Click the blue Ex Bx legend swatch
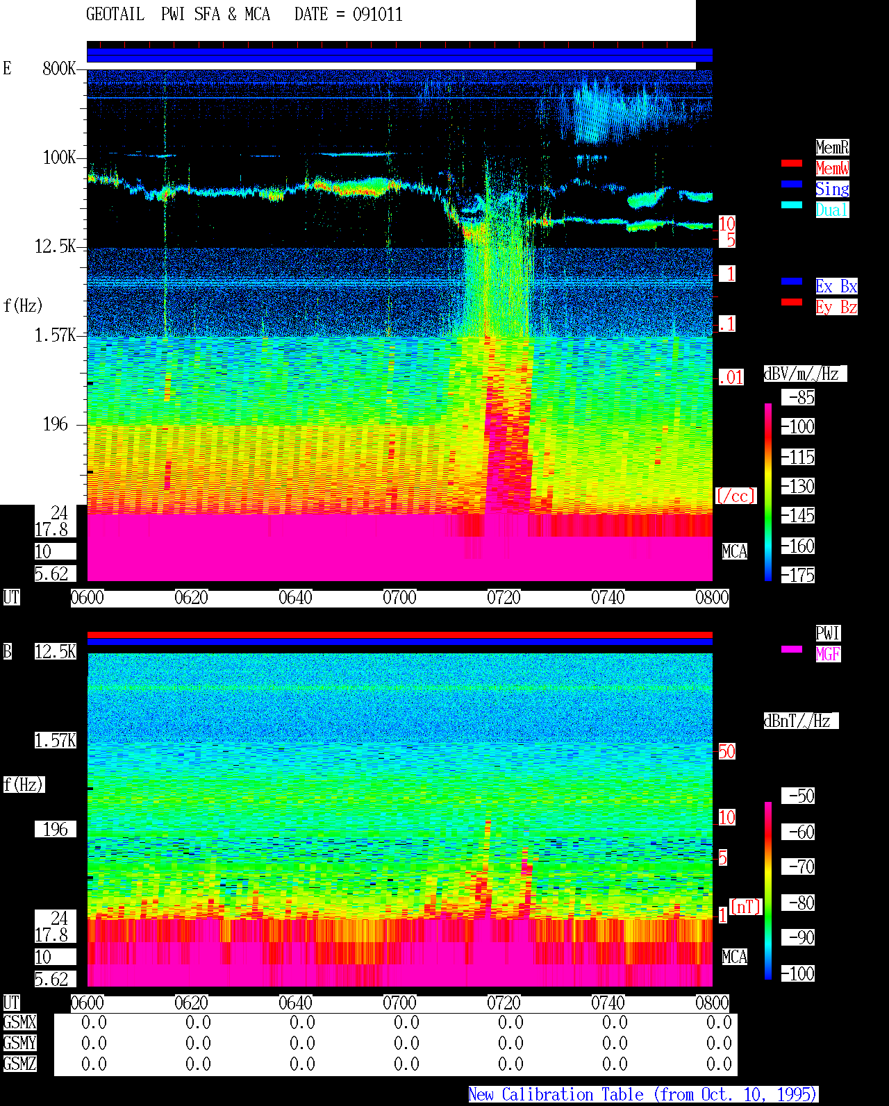Screen dimensions: 889x1106 point(792,281)
